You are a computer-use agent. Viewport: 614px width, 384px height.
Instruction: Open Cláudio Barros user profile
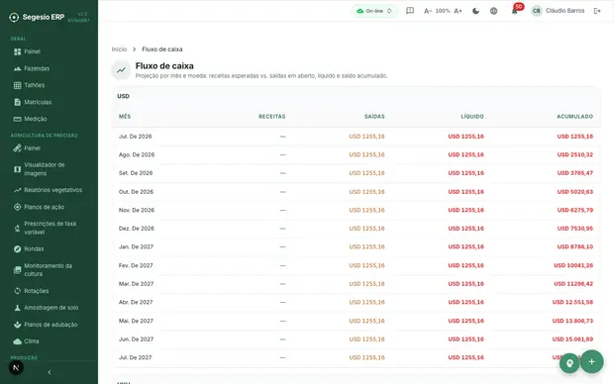coord(558,11)
